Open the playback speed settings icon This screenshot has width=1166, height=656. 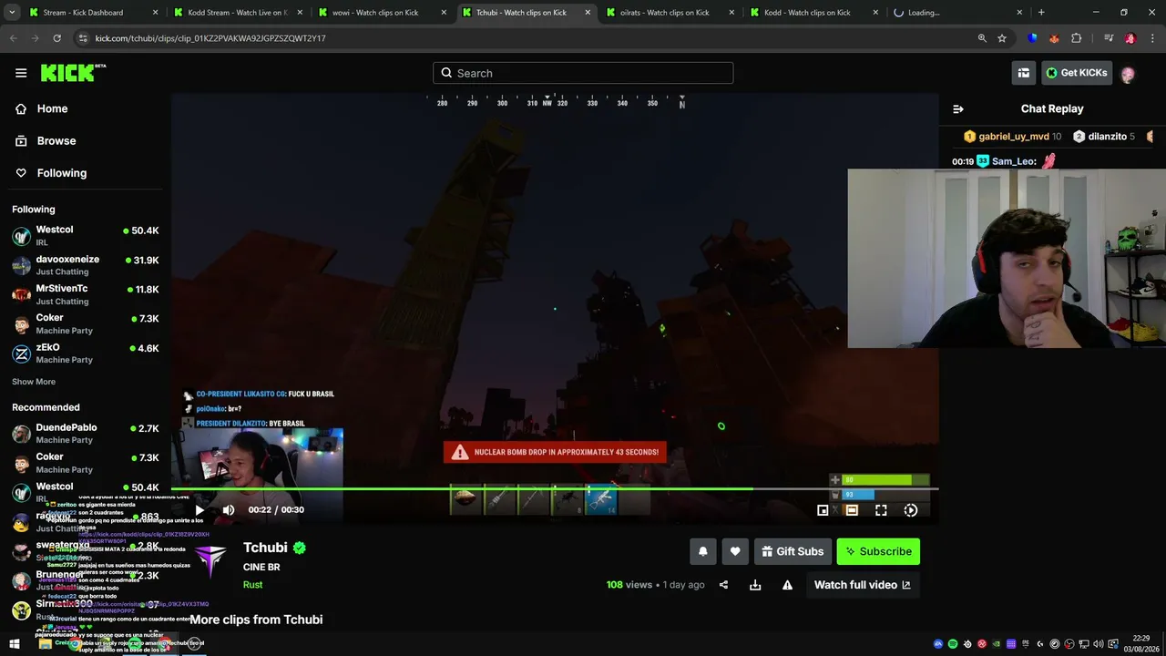pos(910,510)
